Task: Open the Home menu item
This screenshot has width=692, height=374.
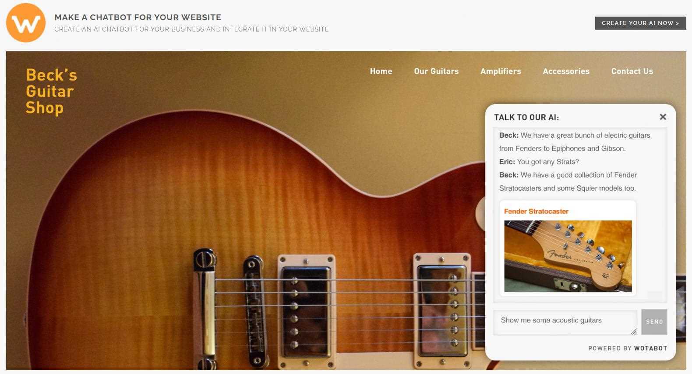Action: [381, 71]
